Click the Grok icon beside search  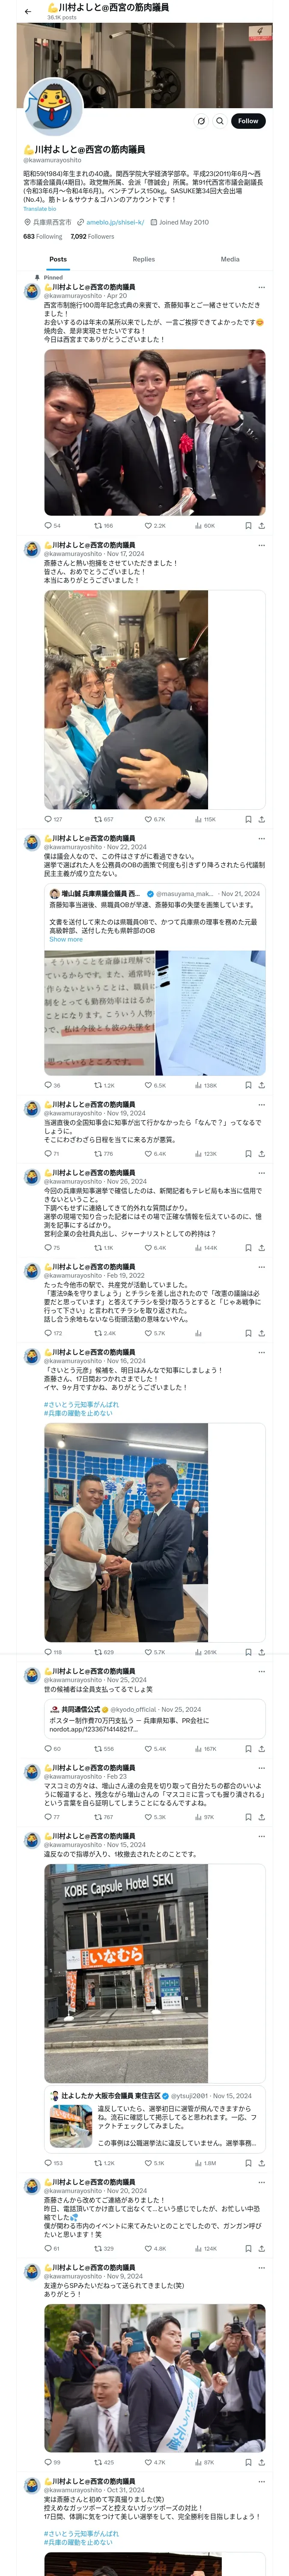[201, 121]
